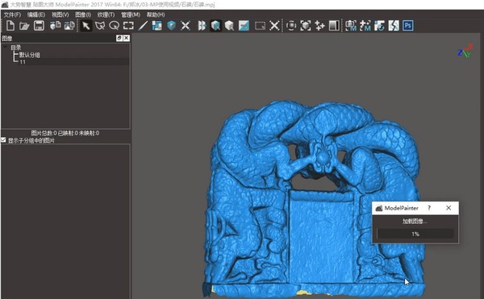
Task: Click the help question mark in ModelPainter dialog
Action: 429,208
